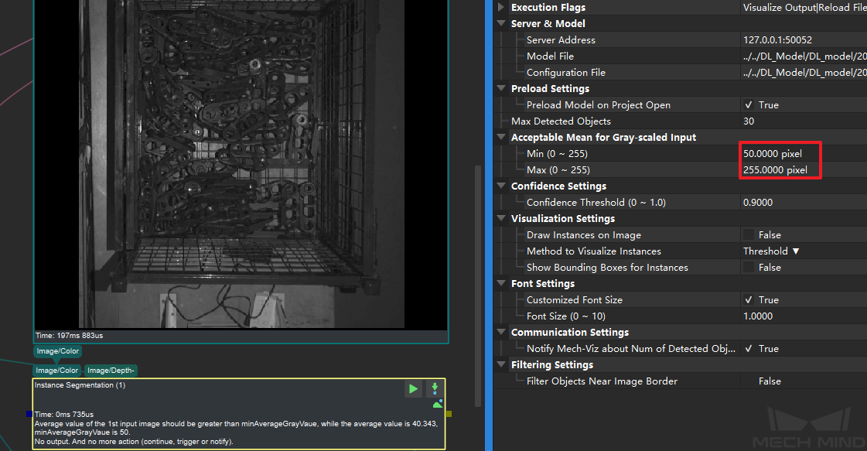Toggle Preload Model on Project Open checkbox
The height and width of the screenshot is (451, 867).
[x=749, y=105]
